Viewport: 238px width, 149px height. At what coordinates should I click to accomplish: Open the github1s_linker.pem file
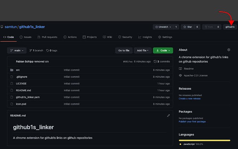[28, 97]
